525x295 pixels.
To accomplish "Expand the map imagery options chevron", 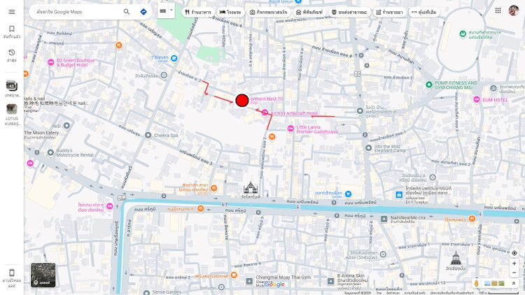I will (x=514, y=284).
